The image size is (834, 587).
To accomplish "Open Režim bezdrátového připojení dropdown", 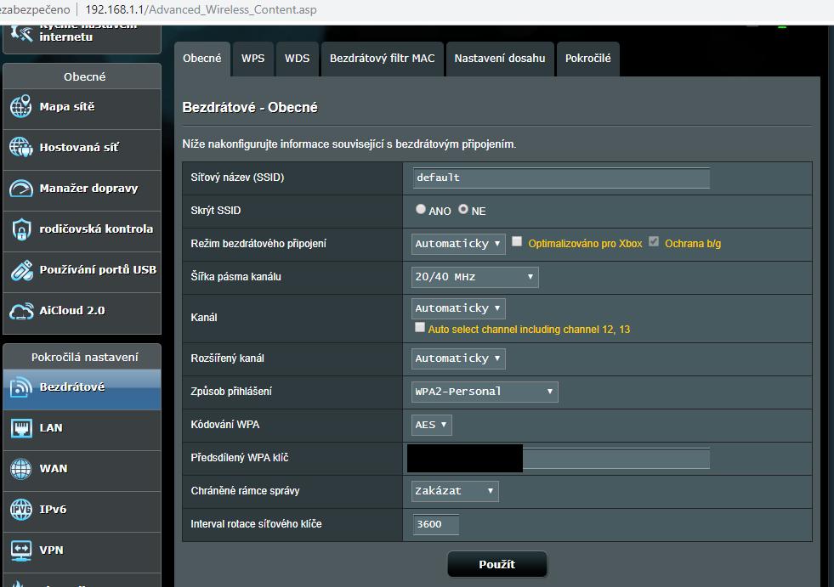I will coord(458,244).
